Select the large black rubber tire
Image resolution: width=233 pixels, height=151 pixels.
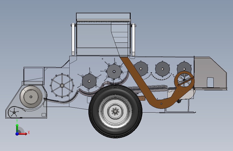click(115, 112)
